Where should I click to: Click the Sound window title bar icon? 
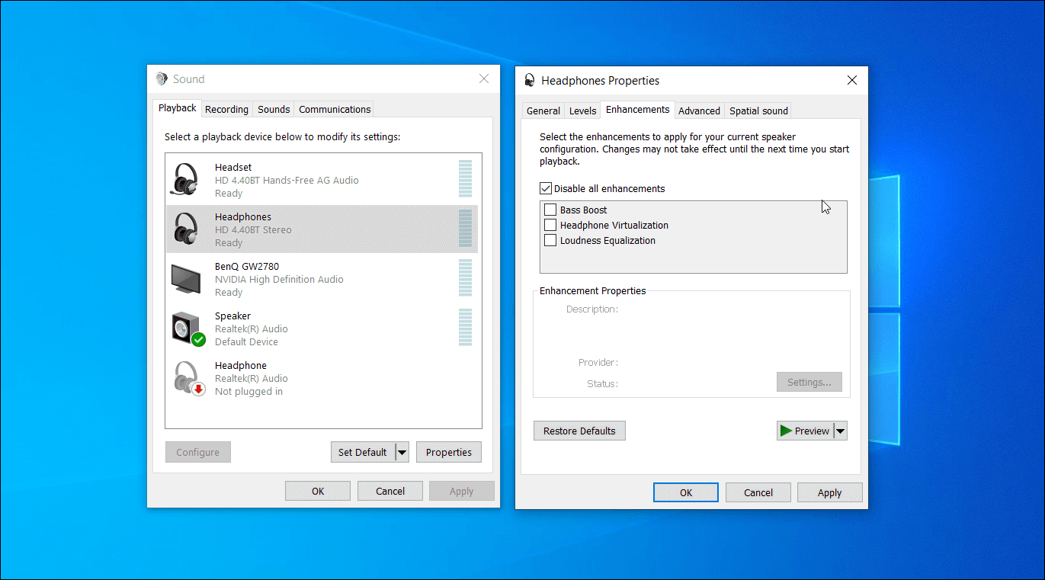click(161, 79)
